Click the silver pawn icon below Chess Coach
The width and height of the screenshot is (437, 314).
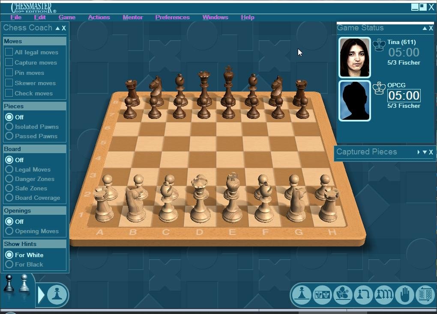[24, 283]
